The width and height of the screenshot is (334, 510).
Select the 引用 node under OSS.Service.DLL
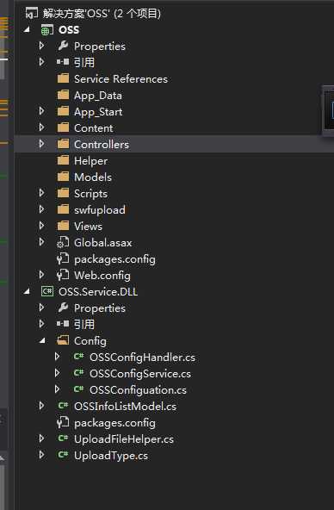[x=84, y=324]
